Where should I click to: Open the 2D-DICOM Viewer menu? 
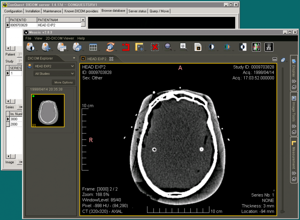[x=60, y=38]
